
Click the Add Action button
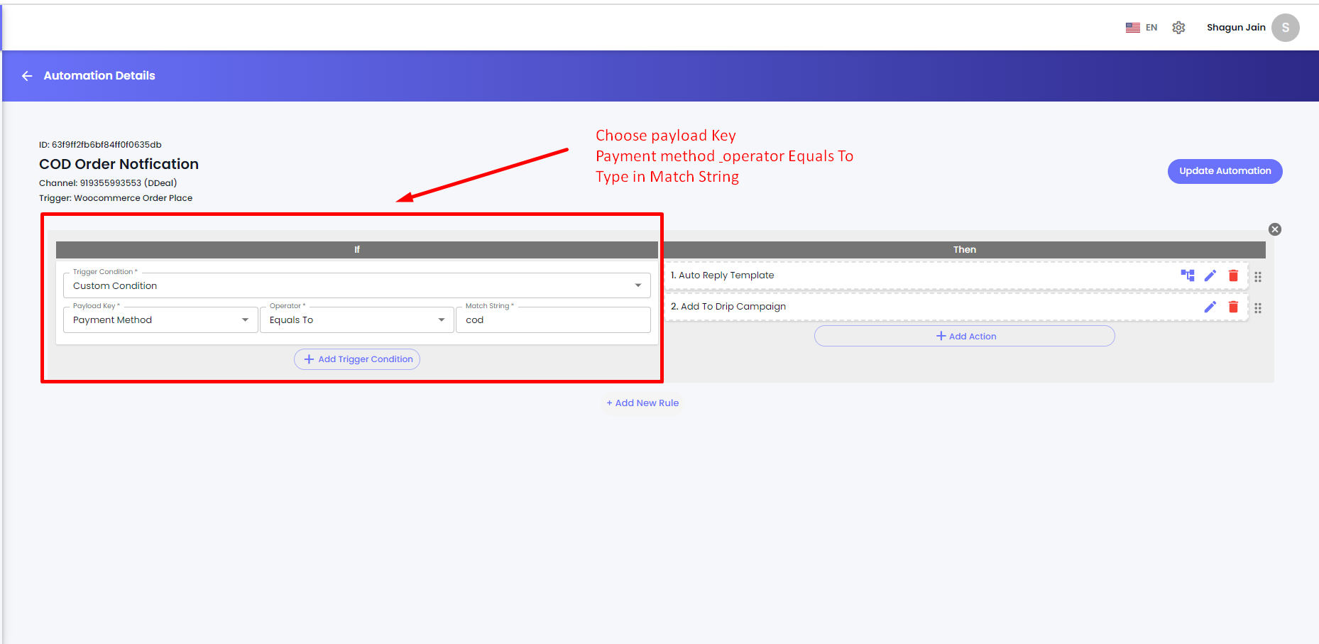(x=964, y=337)
